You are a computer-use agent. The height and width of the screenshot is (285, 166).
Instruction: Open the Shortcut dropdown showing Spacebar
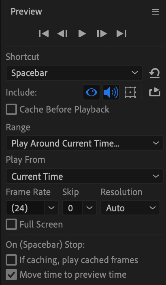point(74,73)
